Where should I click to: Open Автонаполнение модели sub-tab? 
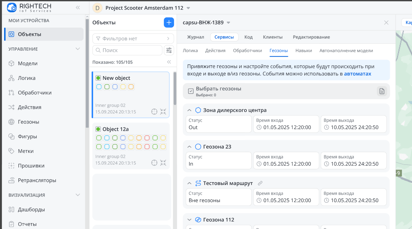pos(346,50)
